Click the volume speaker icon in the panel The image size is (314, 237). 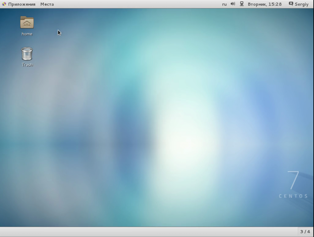tap(232, 4)
